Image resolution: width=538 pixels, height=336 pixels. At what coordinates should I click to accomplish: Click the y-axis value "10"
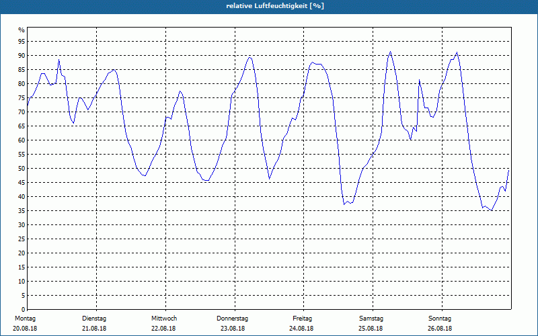coord(22,281)
